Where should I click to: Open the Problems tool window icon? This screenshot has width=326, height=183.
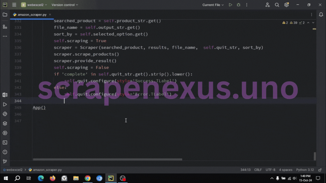coord(5,152)
